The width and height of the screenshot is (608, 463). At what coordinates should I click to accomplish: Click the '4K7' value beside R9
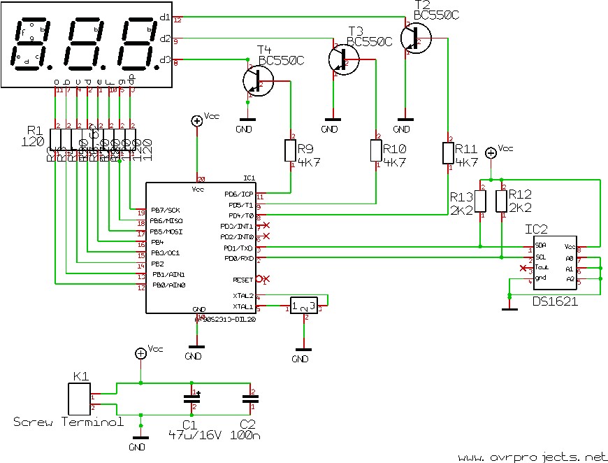pyautogui.click(x=309, y=162)
